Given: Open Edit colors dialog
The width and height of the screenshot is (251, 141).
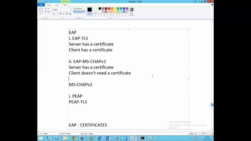Looking at the screenshot, I should 131,11.
